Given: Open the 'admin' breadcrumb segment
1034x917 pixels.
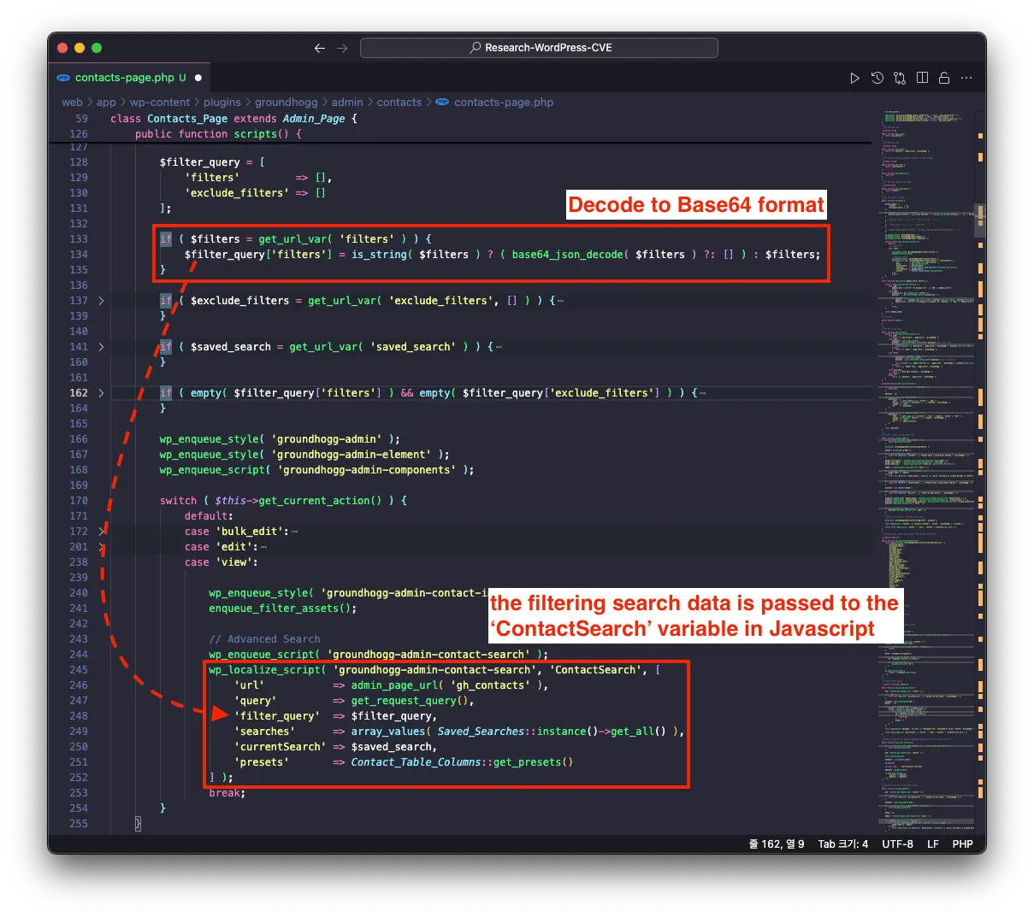Looking at the screenshot, I should pyautogui.click(x=347, y=103).
